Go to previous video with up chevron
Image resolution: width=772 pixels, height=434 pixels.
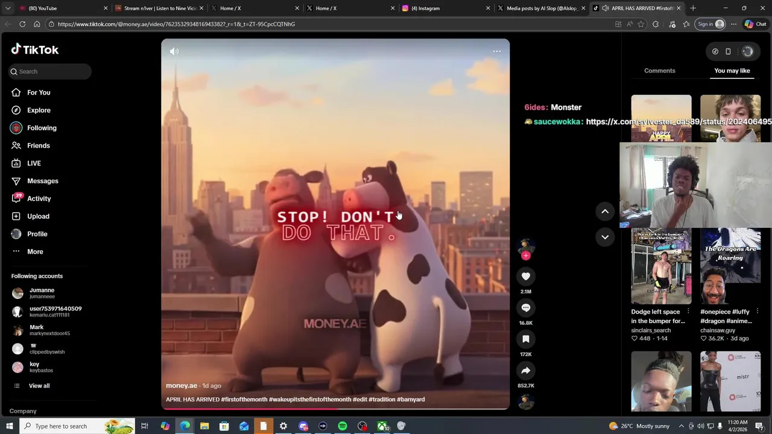pos(605,211)
